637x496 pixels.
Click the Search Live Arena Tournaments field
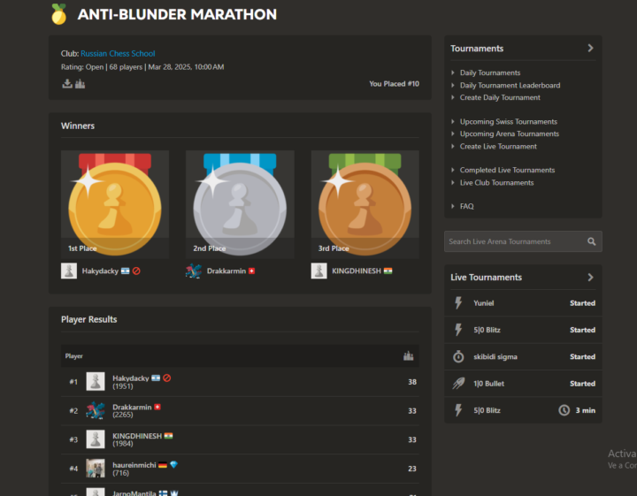[x=513, y=241]
